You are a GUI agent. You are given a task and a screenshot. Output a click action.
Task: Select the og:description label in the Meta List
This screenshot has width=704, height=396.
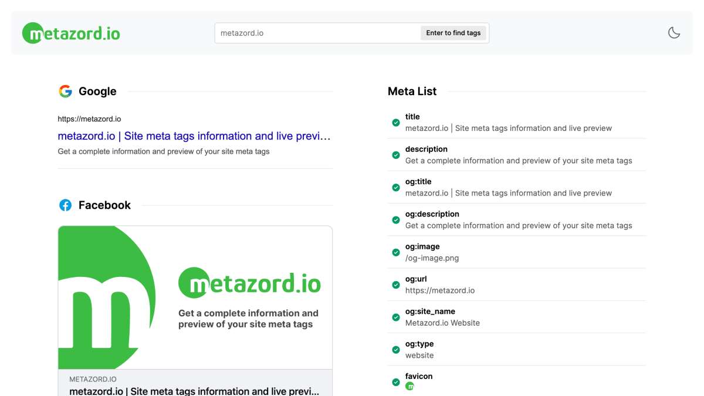tap(432, 214)
